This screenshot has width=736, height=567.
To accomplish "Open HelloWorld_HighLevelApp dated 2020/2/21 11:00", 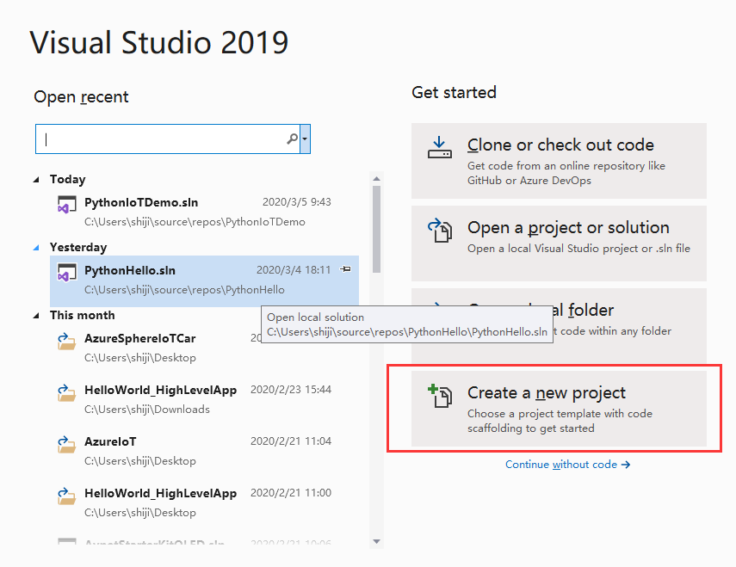I will point(205,502).
